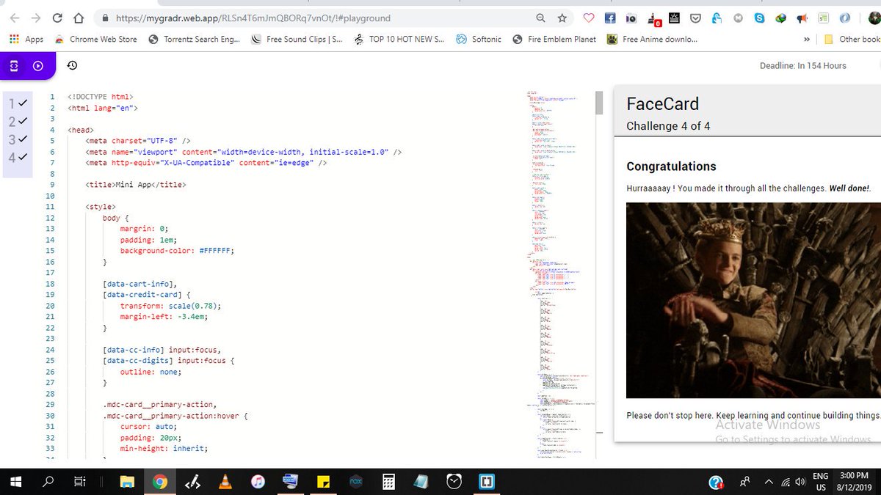This screenshot has width=881, height=495.
Task: Open the Skype extension icon
Action: click(x=759, y=18)
